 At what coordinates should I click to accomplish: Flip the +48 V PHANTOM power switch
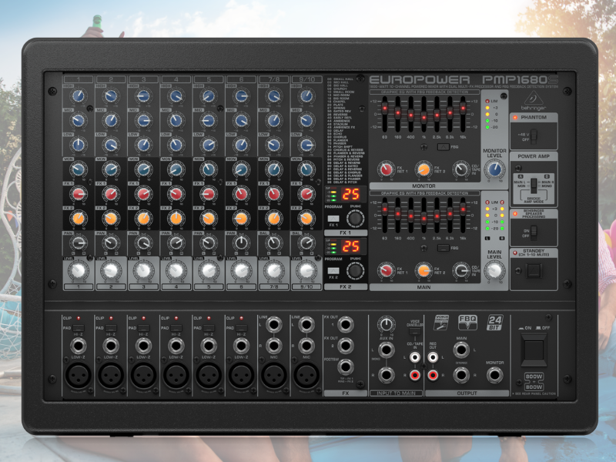coord(534,136)
